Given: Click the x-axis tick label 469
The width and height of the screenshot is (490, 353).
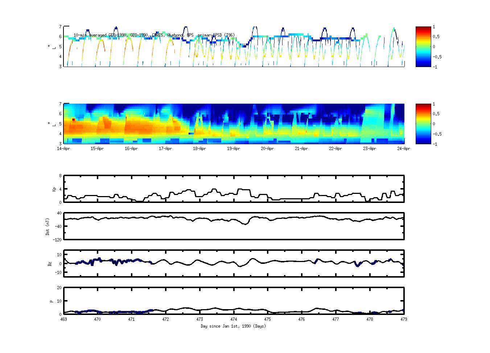Looking at the screenshot, I should [64, 319].
